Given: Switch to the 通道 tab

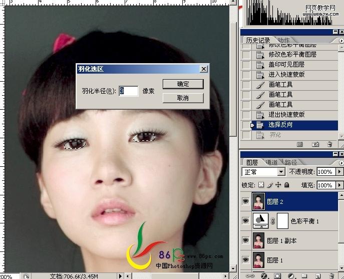Looking at the screenshot, I should [x=271, y=162].
